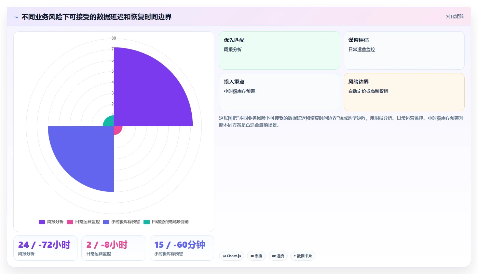Toggle the 小时级库存预警 legend item

coord(122,222)
